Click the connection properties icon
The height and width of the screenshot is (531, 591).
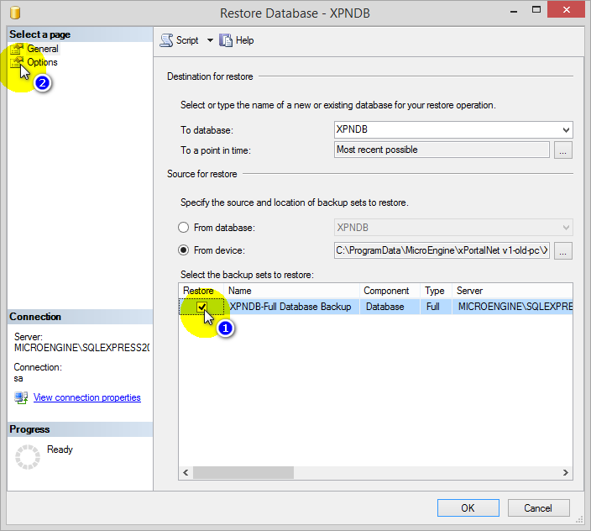21,397
